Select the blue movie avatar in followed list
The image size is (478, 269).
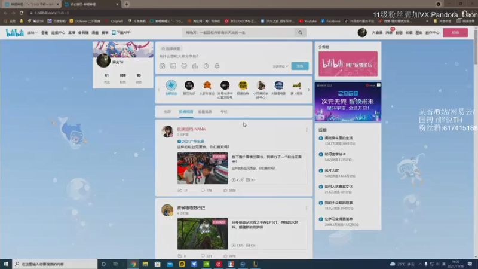[x=278, y=85]
